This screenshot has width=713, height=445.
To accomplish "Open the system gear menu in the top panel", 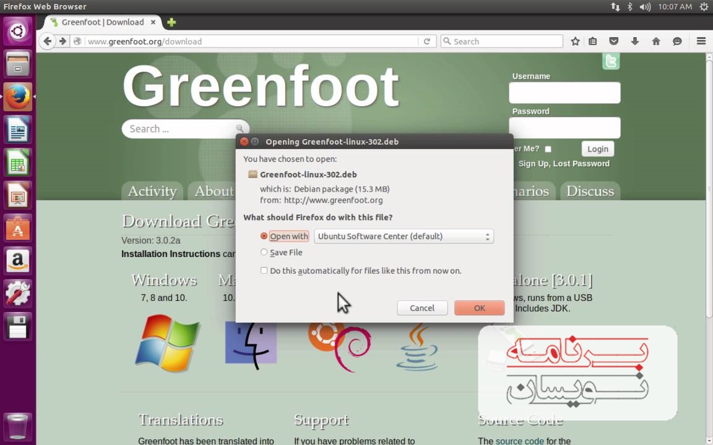I will click(x=702, y=7).
